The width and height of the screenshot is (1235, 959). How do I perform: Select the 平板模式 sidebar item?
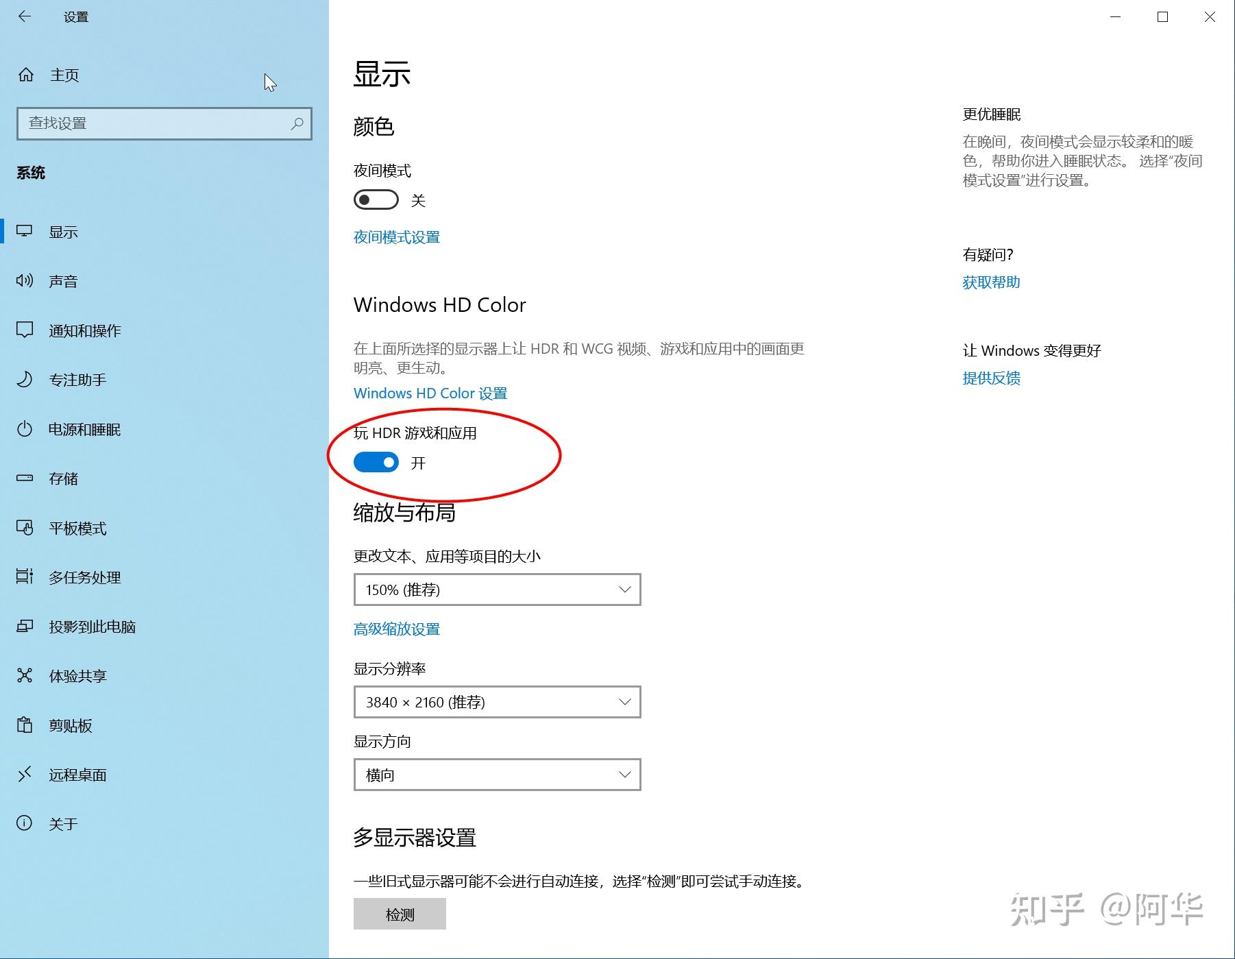[x=164, y=528]
